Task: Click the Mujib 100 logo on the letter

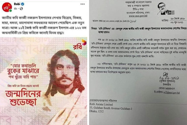Action: (166, 9)
